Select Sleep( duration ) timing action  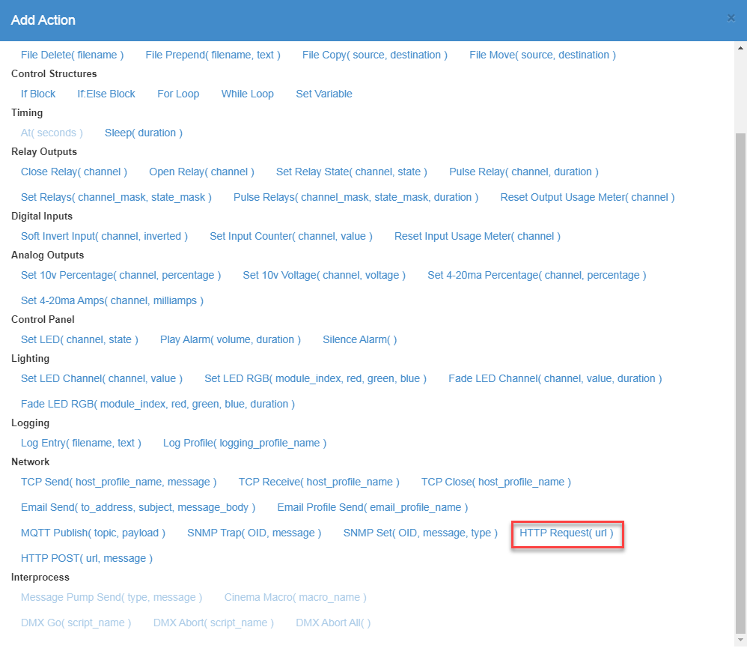point(144,133)
